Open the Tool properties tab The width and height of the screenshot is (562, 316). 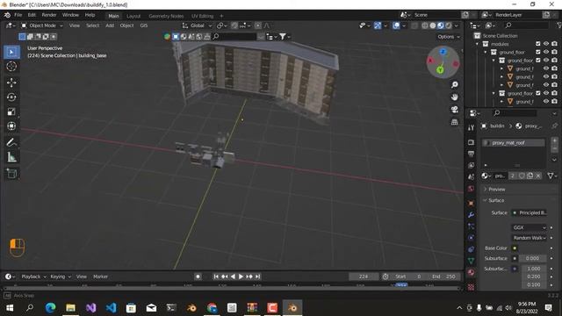(x=471, y=127)
